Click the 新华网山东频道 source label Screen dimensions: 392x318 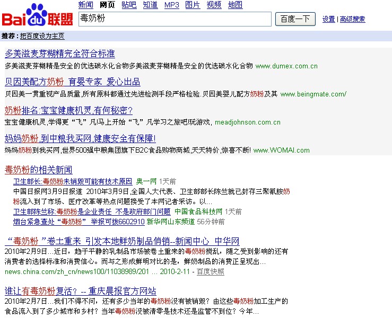click(x=171, y=222)
